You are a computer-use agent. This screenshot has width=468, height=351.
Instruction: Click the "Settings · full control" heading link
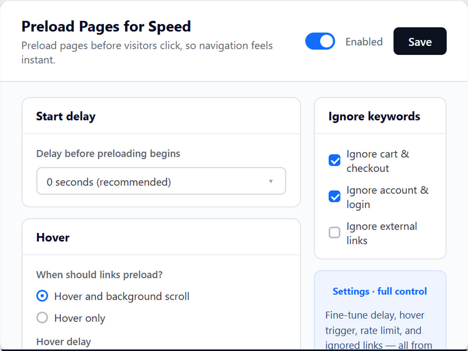point(380,291)
